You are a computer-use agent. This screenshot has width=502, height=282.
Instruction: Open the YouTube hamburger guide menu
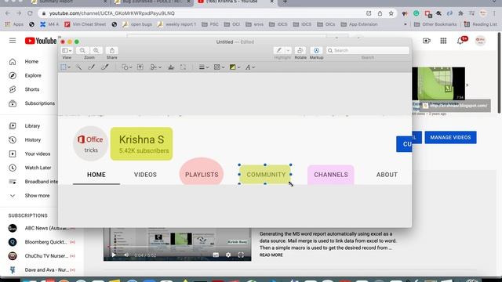point(13,41)
